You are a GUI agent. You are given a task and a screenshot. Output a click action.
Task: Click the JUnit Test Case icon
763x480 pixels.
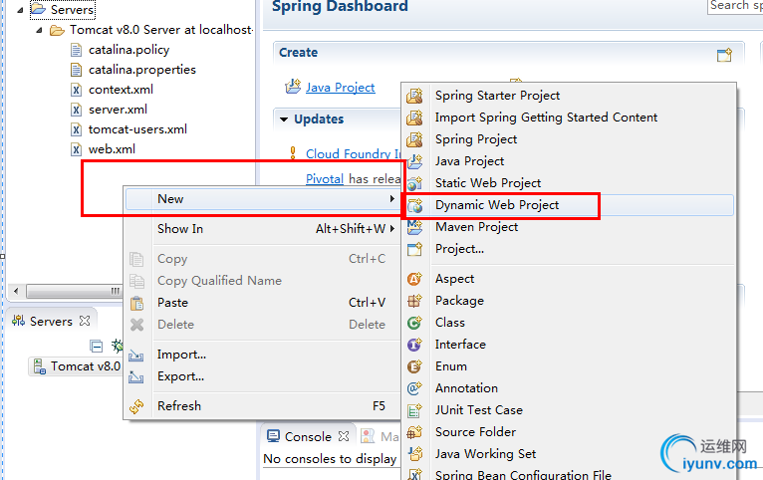414,410
